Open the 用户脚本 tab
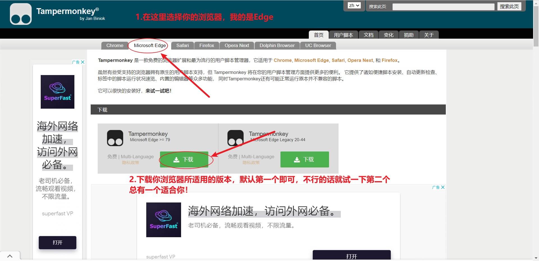This screenshot has width=539, height=261. 343,35
